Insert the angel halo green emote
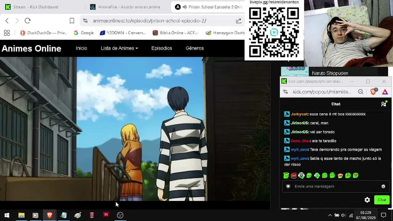The image size is (393, 221). 286,175
